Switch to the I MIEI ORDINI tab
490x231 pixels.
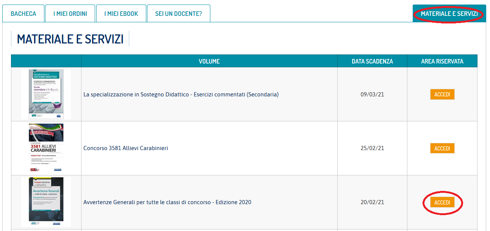70,14
